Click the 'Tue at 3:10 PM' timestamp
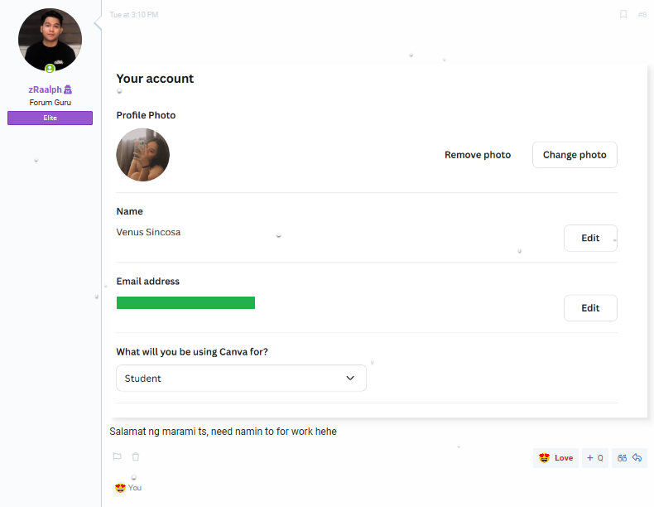 coord(134,15)
